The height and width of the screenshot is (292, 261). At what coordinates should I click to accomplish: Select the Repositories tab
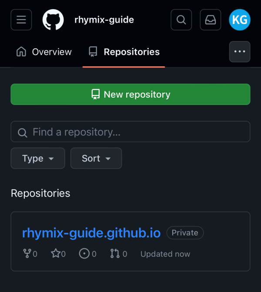click(x=124, y=52)
